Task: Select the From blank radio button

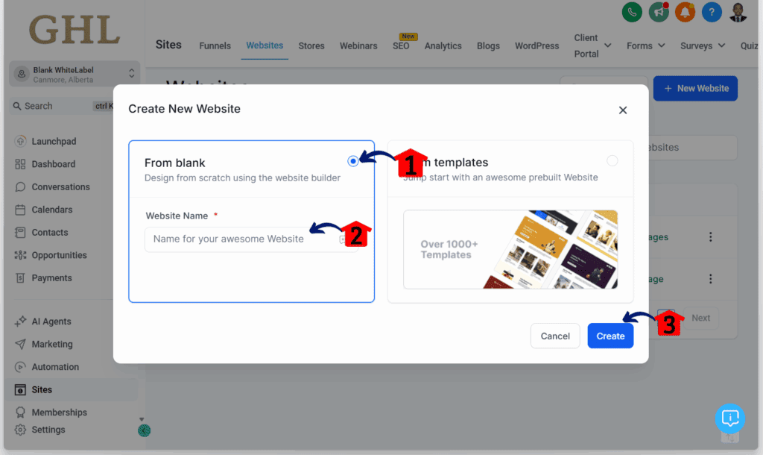Action: point(353,161)
